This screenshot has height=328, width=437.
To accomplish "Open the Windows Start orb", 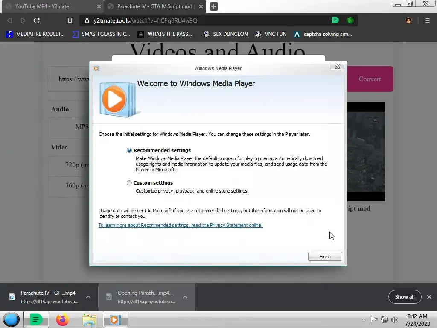I will tap(11, 319).
